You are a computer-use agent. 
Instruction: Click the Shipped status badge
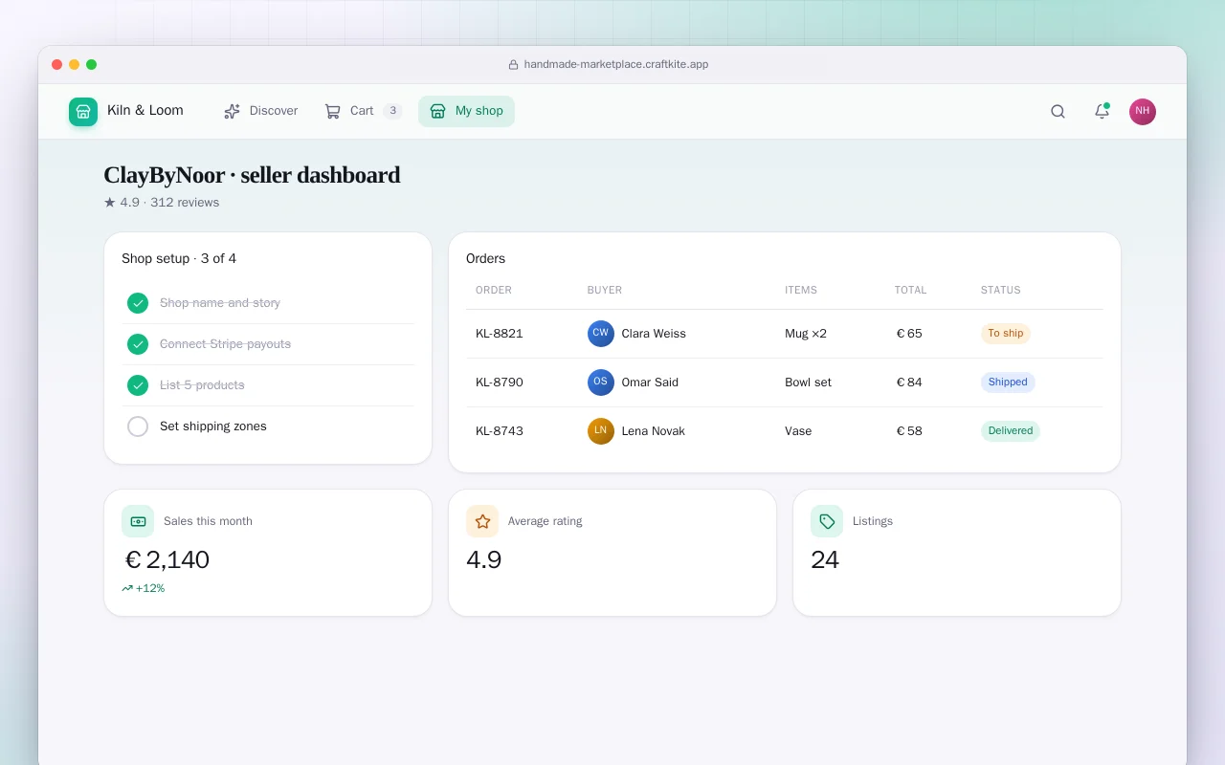(x=1008, y=382)
